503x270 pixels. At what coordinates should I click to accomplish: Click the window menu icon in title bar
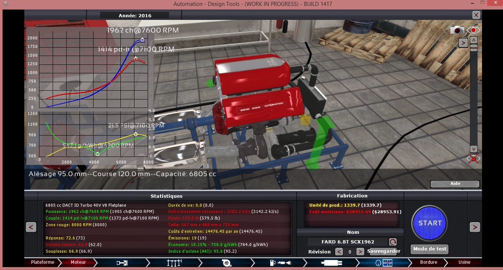click(6, 4)
